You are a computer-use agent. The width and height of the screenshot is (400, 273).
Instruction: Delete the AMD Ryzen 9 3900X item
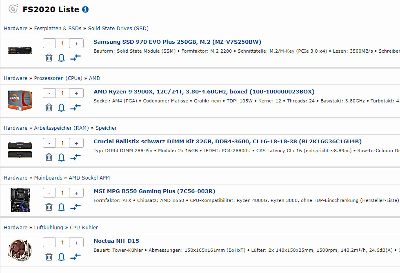click(49, 108)
